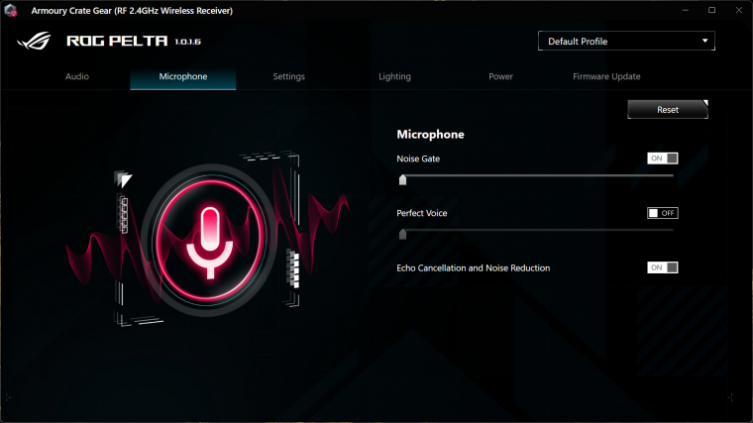Click the ROG eye logo beside ROG PELTA
The width and height of the screenshot is (753, 423).
click(37, 42)
